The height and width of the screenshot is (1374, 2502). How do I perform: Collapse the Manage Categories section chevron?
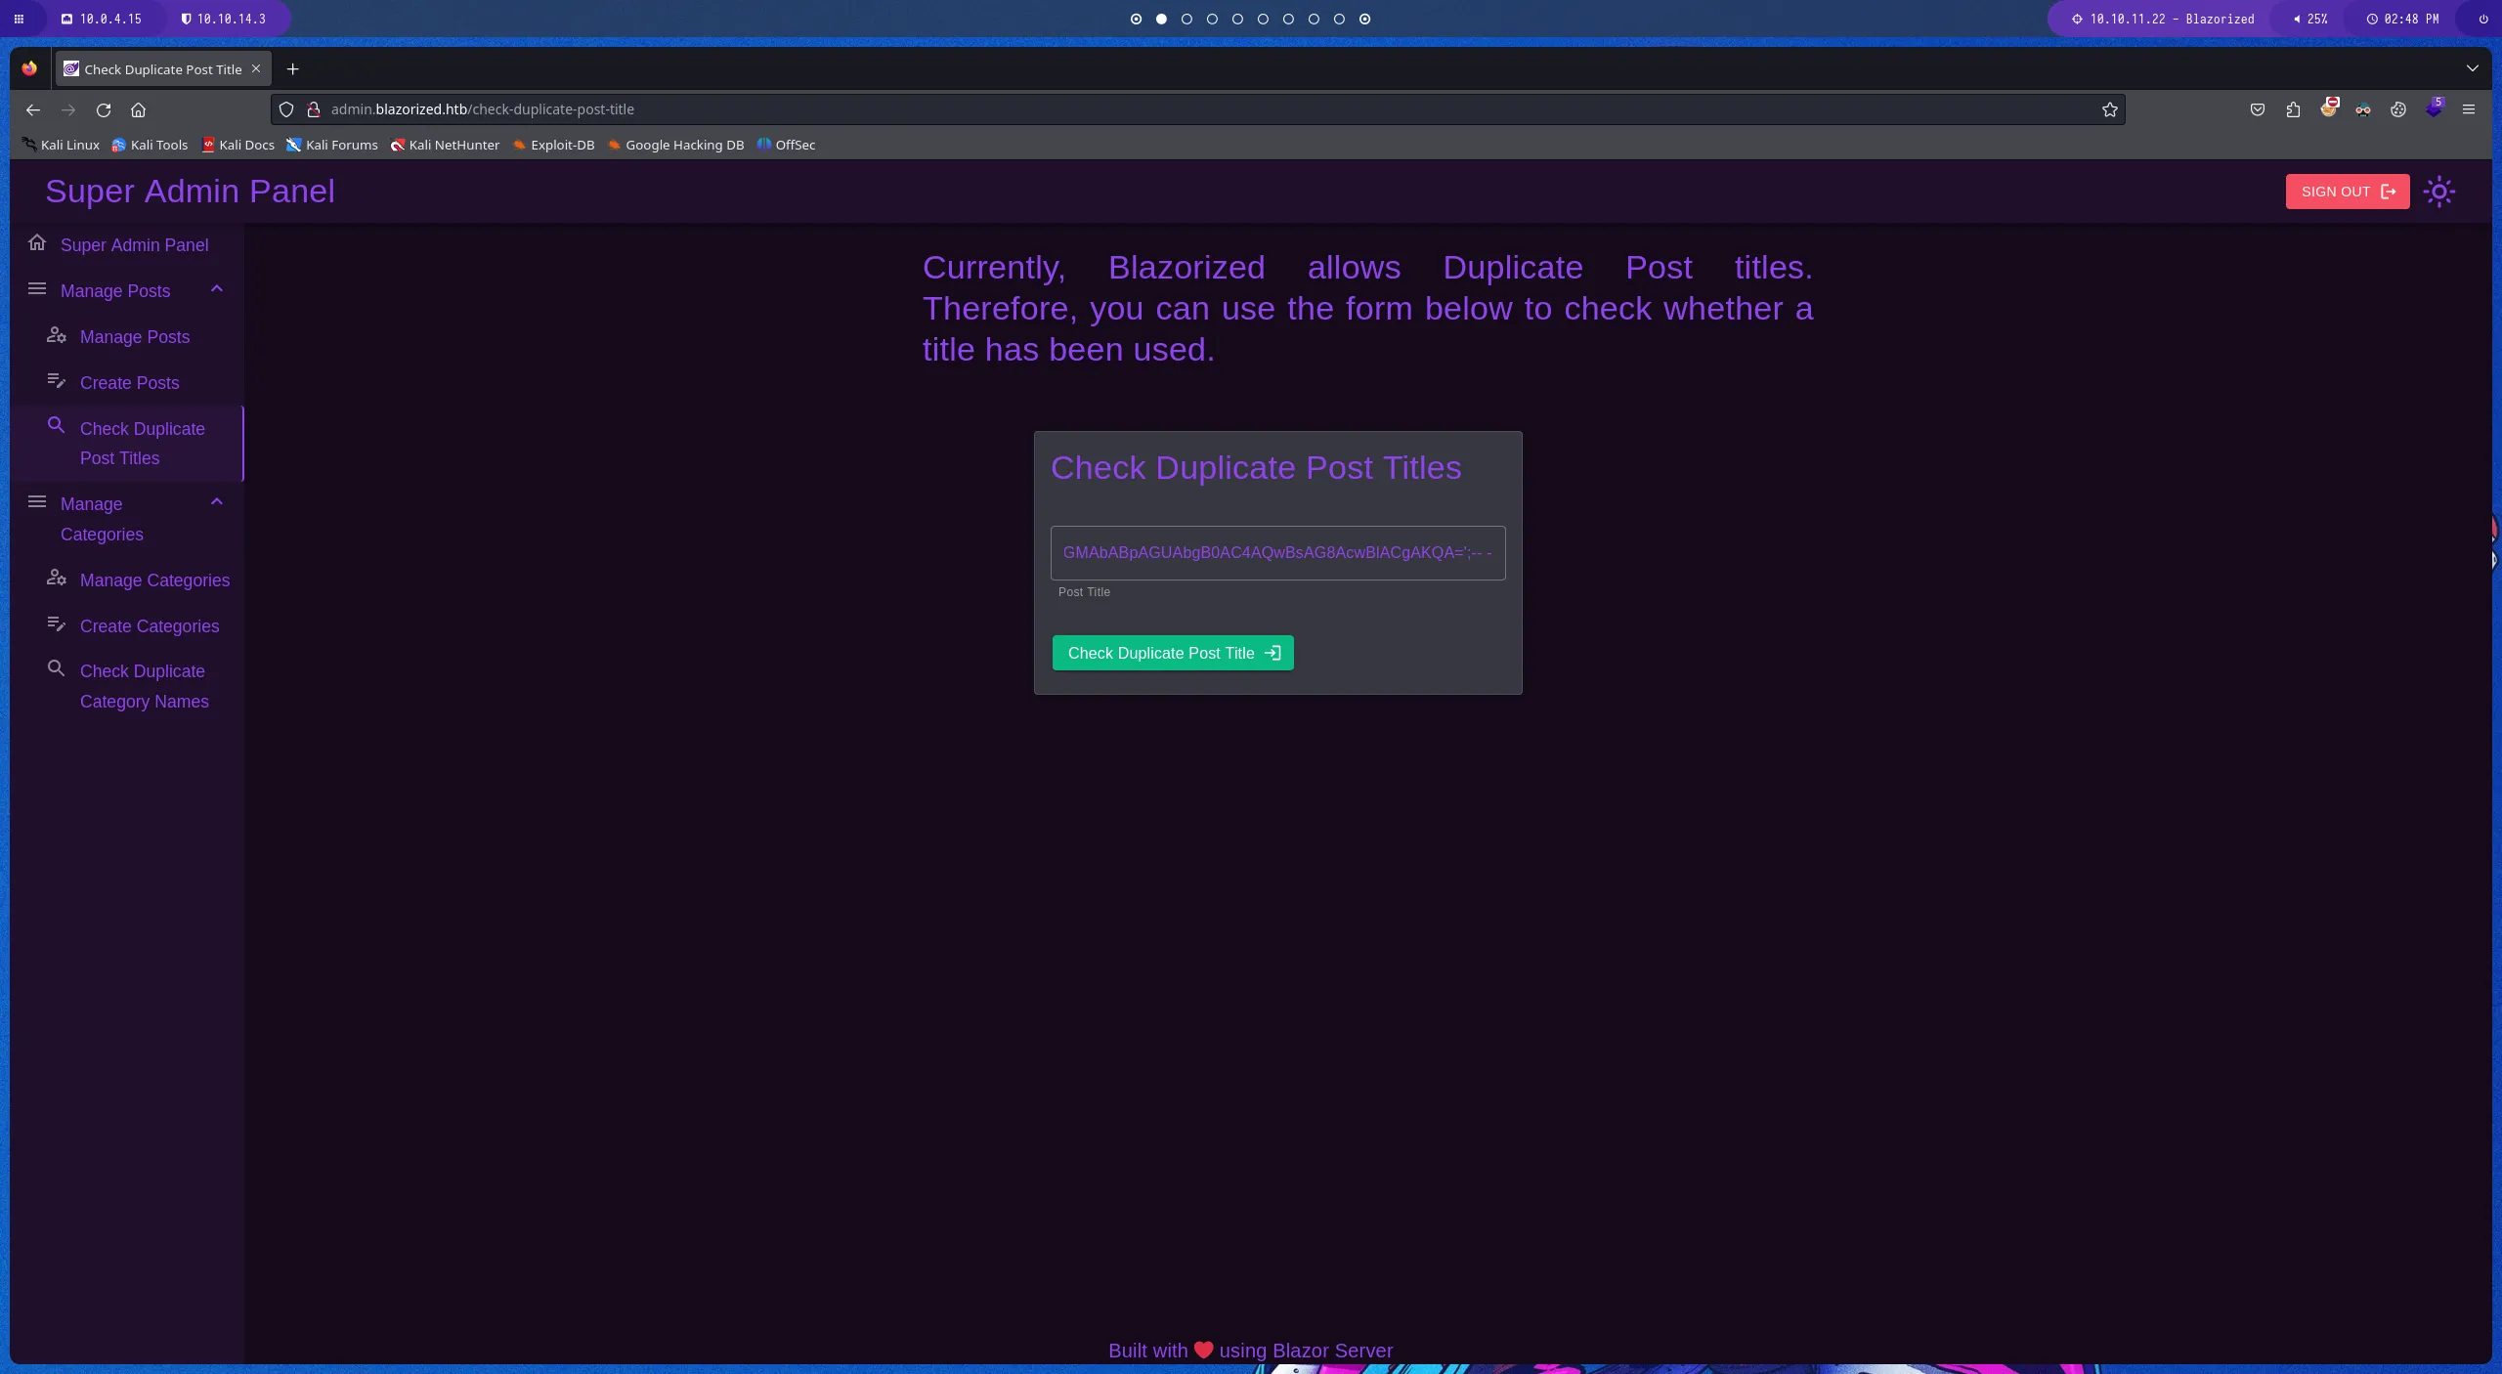[x=217, y=502]
